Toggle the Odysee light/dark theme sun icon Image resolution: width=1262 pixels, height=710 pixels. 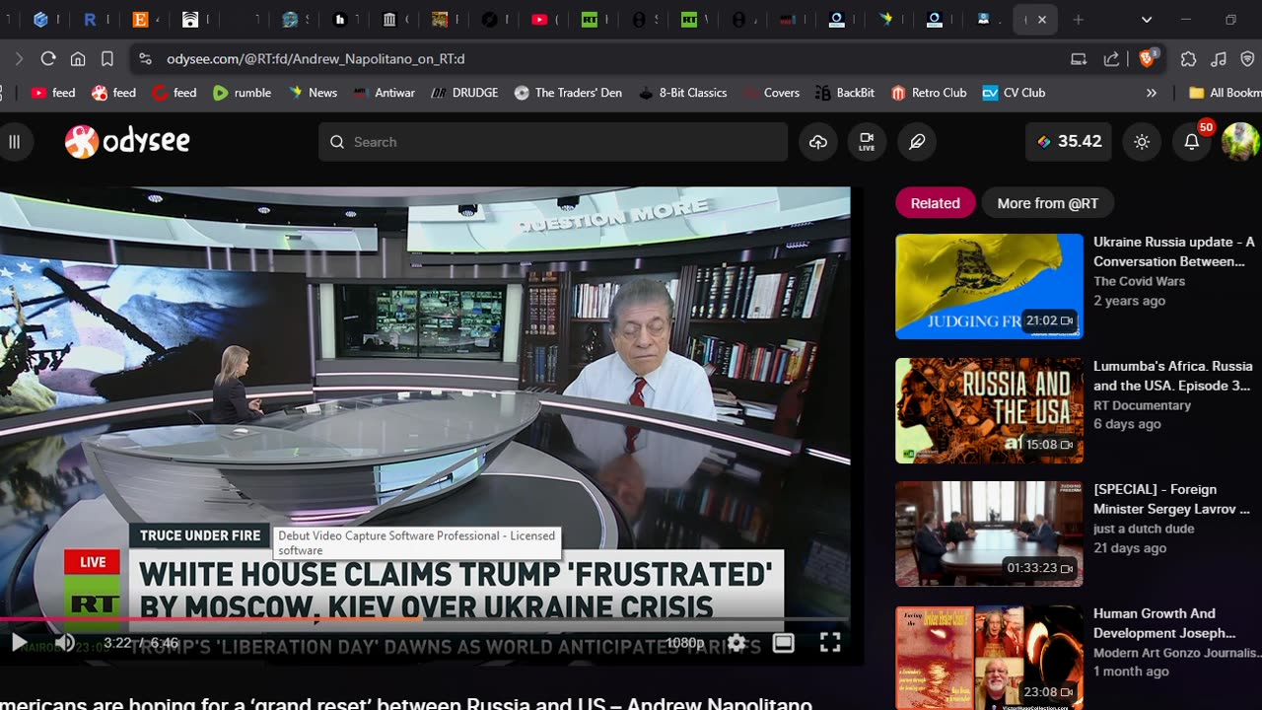(x=1142, y=142)
